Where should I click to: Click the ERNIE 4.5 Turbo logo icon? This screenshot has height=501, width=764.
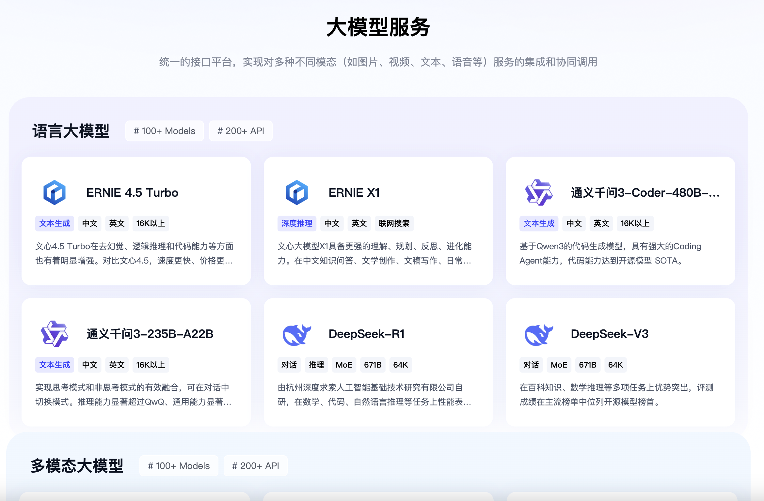pyautogui.click(x=55, y=192)
